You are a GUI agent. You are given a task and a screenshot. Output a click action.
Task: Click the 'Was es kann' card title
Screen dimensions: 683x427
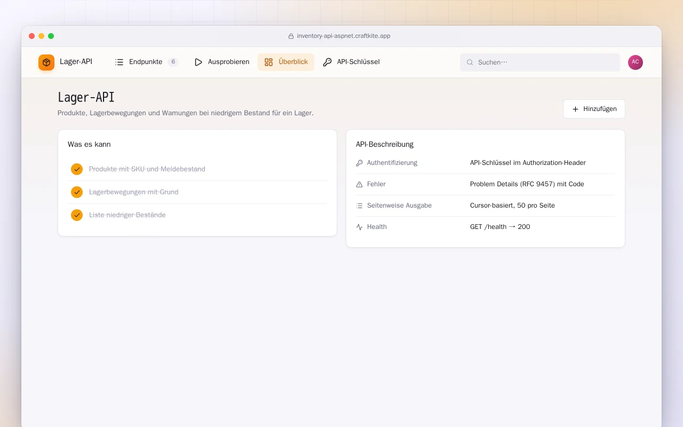pos(89,145)
